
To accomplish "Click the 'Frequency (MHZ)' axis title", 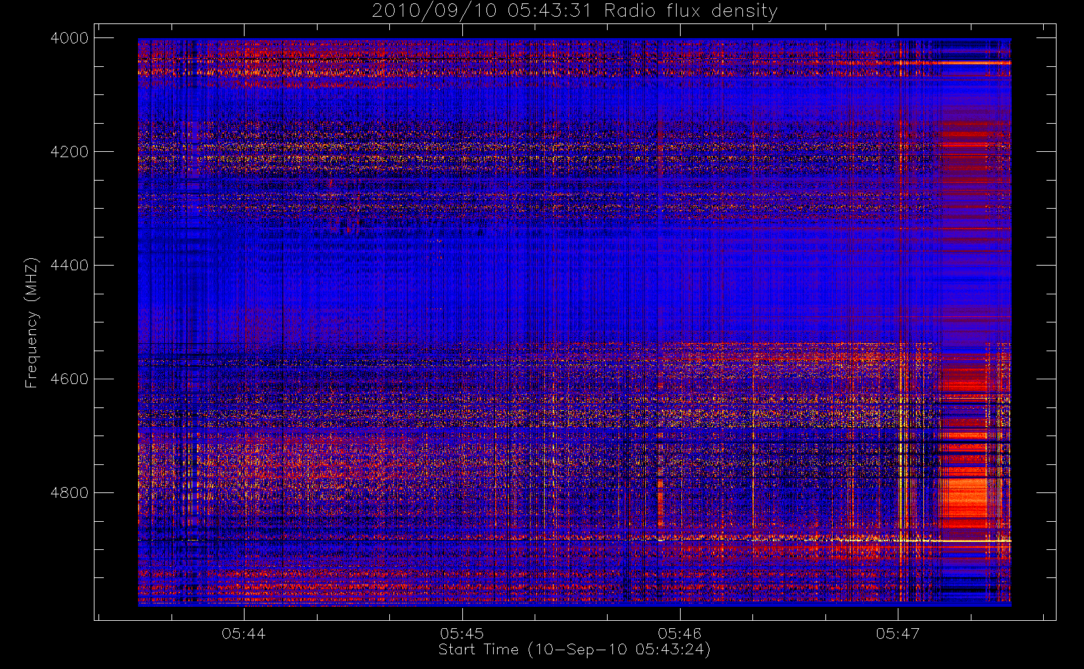I will coord(31,322).
